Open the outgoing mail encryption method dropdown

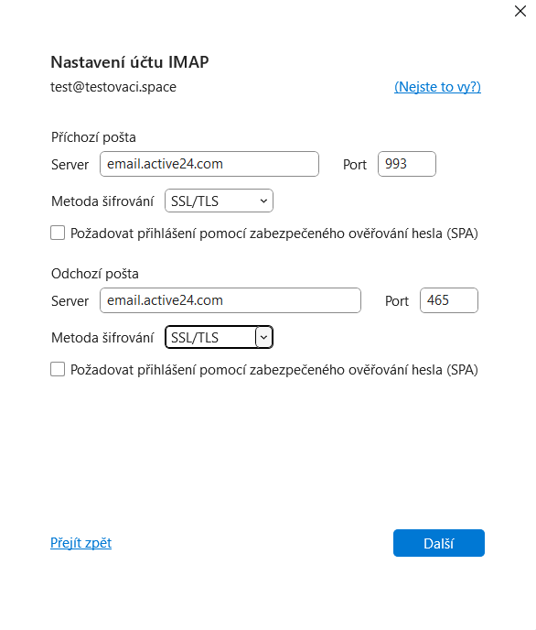click(x=219, y=337)
